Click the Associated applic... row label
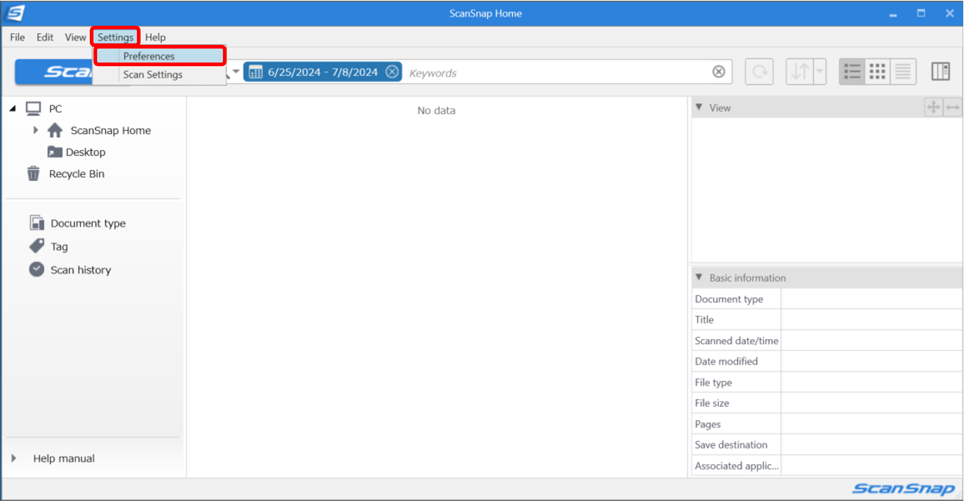 (737, 466)
